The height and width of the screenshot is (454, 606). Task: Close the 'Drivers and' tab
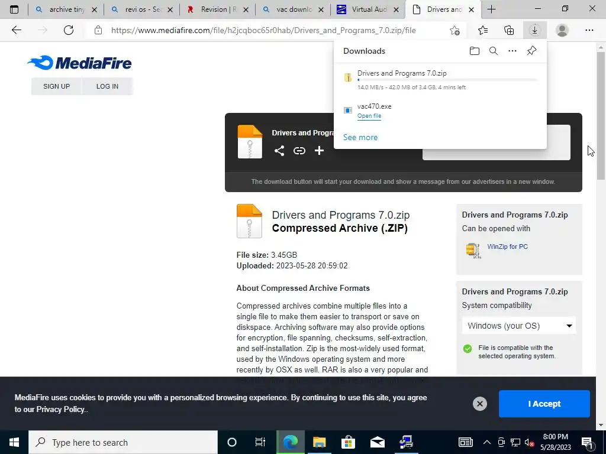coord(471,9)
